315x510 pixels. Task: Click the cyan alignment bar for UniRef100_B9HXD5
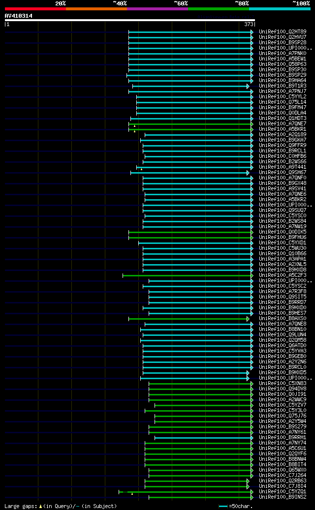195,373
